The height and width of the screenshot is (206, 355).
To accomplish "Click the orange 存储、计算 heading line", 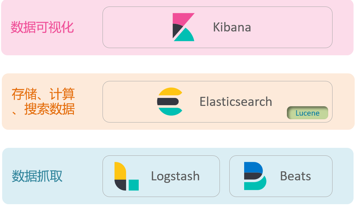I will [x=43, y=94].
